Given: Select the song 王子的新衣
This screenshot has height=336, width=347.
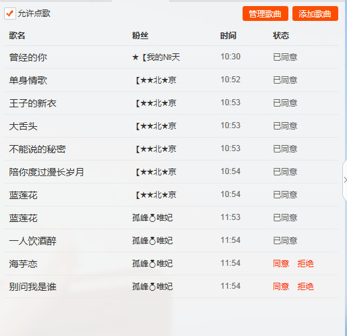Looking at the screenshot, I should tap(32, 103).
